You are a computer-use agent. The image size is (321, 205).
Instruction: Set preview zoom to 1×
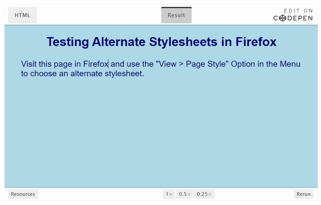click(x=169, y=194)
